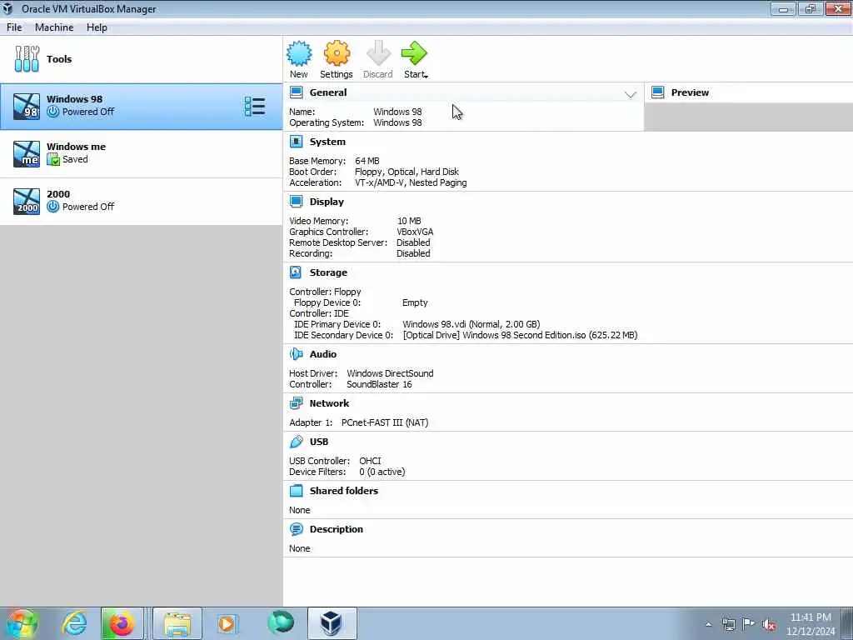Click the 2000 machine Powered Off state icon
This screenshot has width=853, height=640.
tap(52, 207)
